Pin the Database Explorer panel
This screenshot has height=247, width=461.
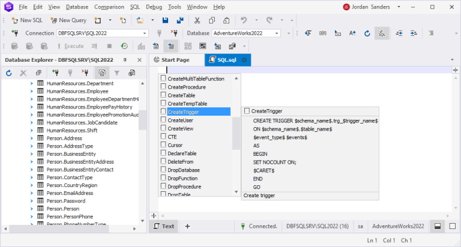(x=125, y=60)
